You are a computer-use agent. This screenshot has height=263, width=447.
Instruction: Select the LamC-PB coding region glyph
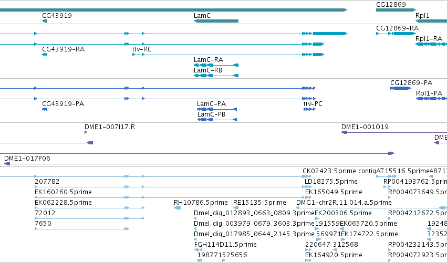click(x=217, y=120)
